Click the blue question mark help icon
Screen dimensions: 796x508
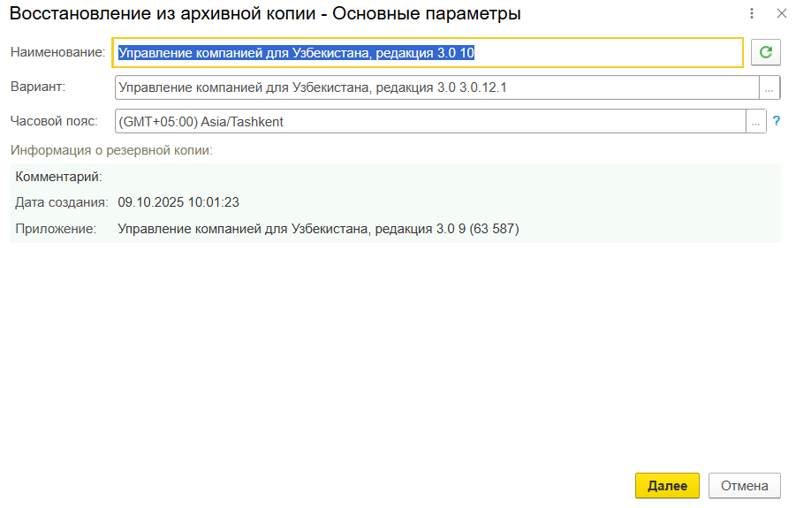777,122
